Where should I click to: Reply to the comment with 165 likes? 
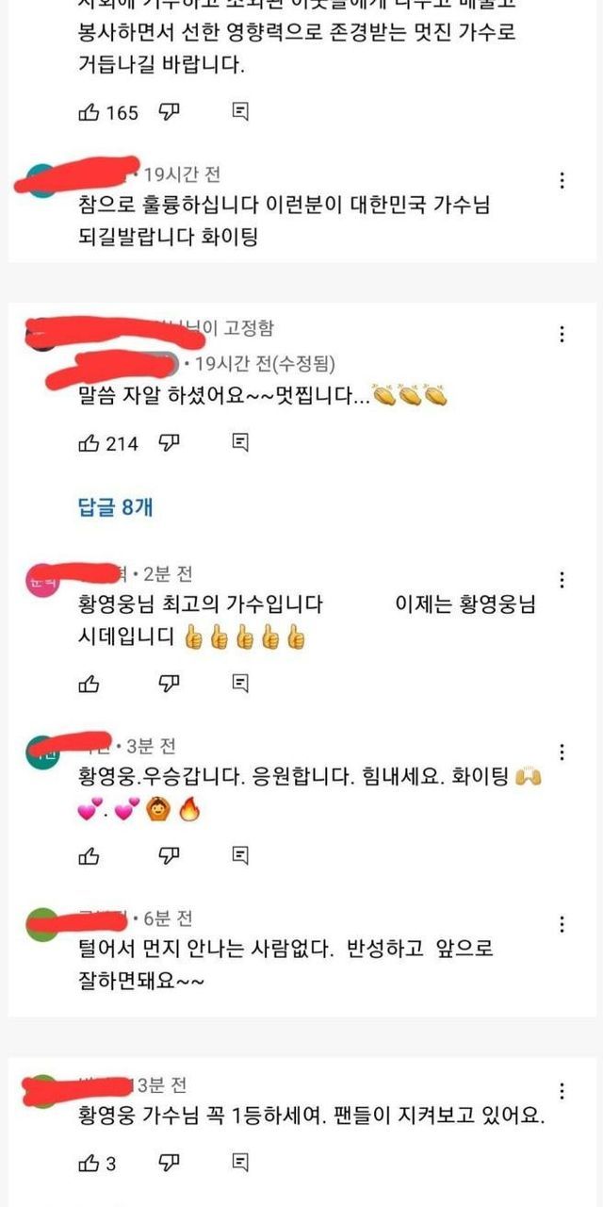[240, 113]
